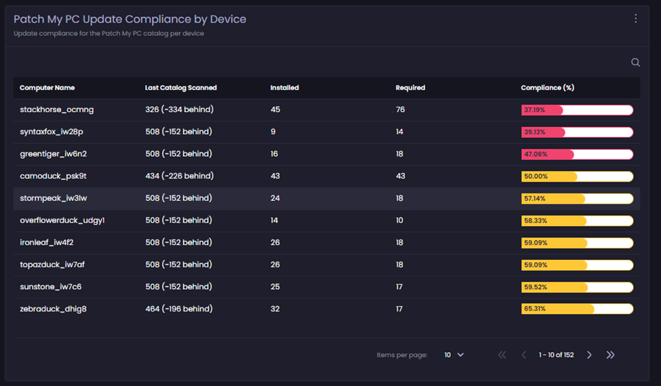The image size is (661, 386).
Task: Click 59.09% bar for topazduck_iw7af
Action: click(577, 265)
